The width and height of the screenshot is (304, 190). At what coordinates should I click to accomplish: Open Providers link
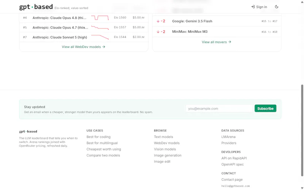click(229, 143)
